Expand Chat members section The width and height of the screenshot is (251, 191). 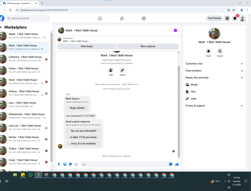(214, 70)
